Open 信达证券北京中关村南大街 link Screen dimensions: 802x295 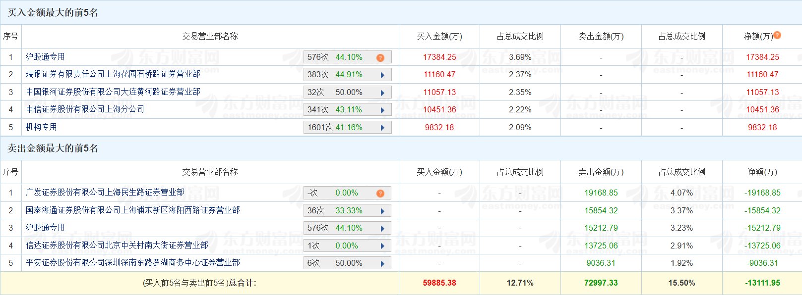pyautogui.click(x=117, y=246)
